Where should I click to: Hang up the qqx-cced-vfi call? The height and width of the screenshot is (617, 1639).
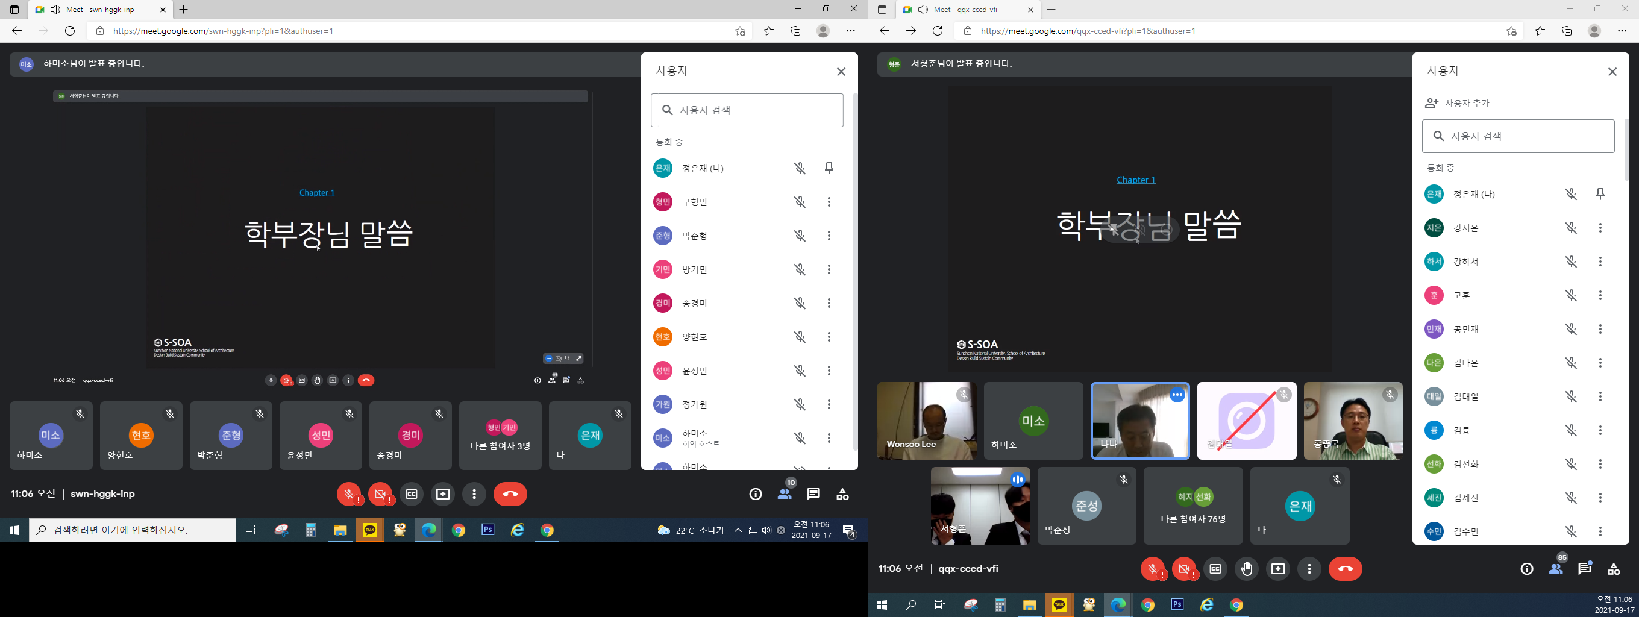[1345, 569]
